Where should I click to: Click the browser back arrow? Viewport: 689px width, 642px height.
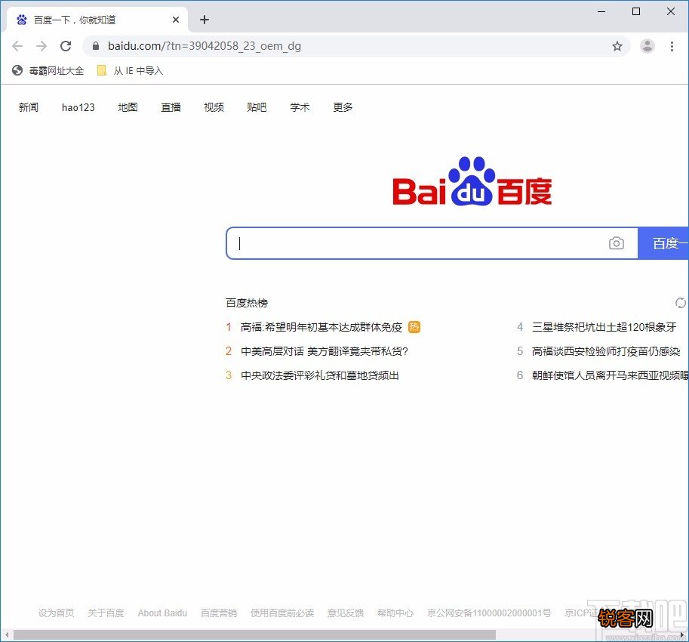pyautogui.click(x=17, y=46)
